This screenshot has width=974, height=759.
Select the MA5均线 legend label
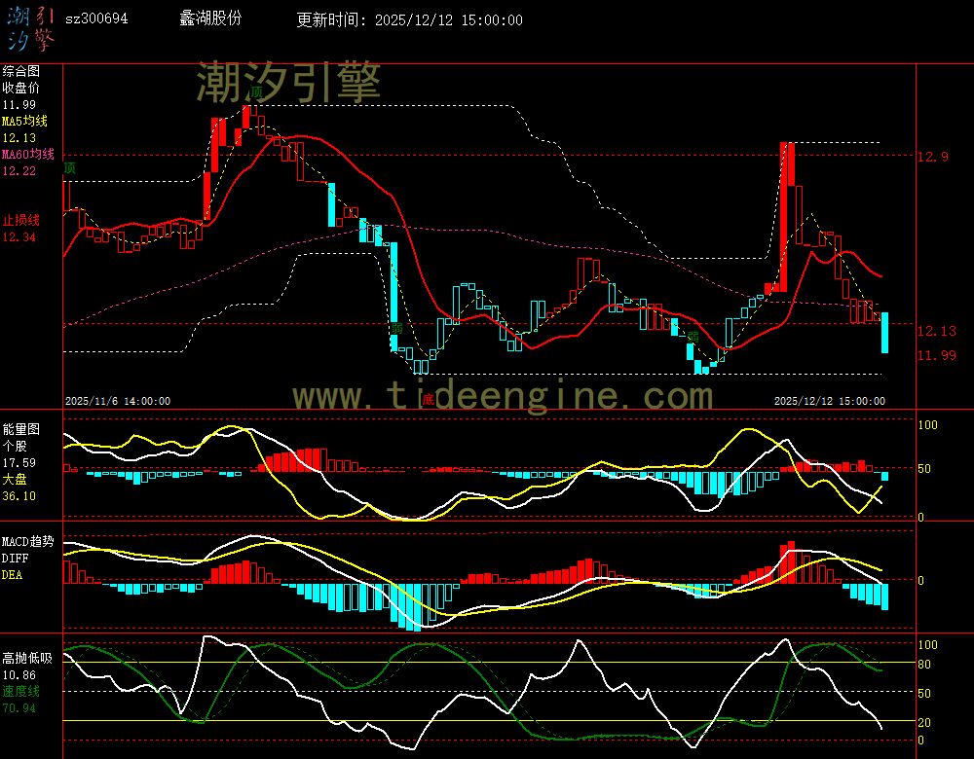point(24,122)
